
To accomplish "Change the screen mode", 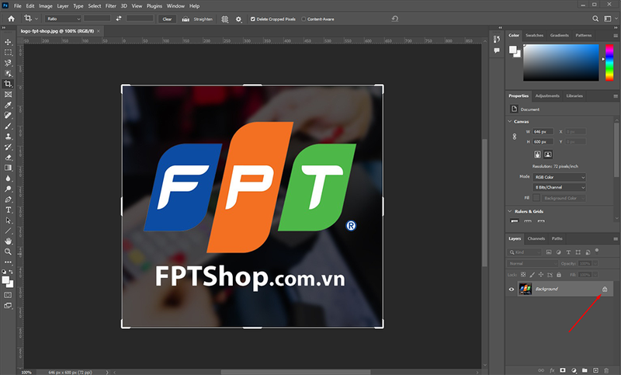I will point(8,306).
